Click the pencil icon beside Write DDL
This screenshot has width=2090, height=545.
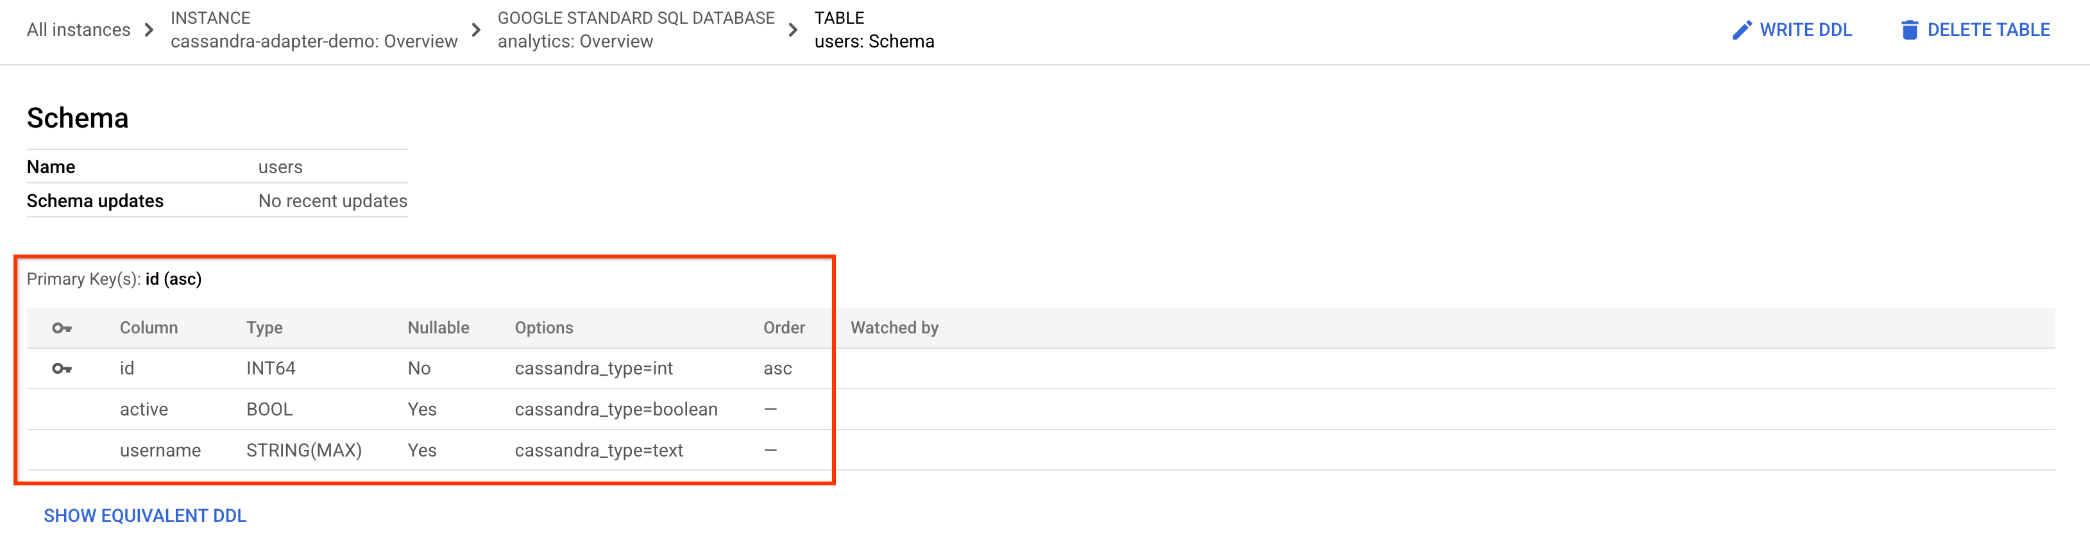pos(1741,30)
